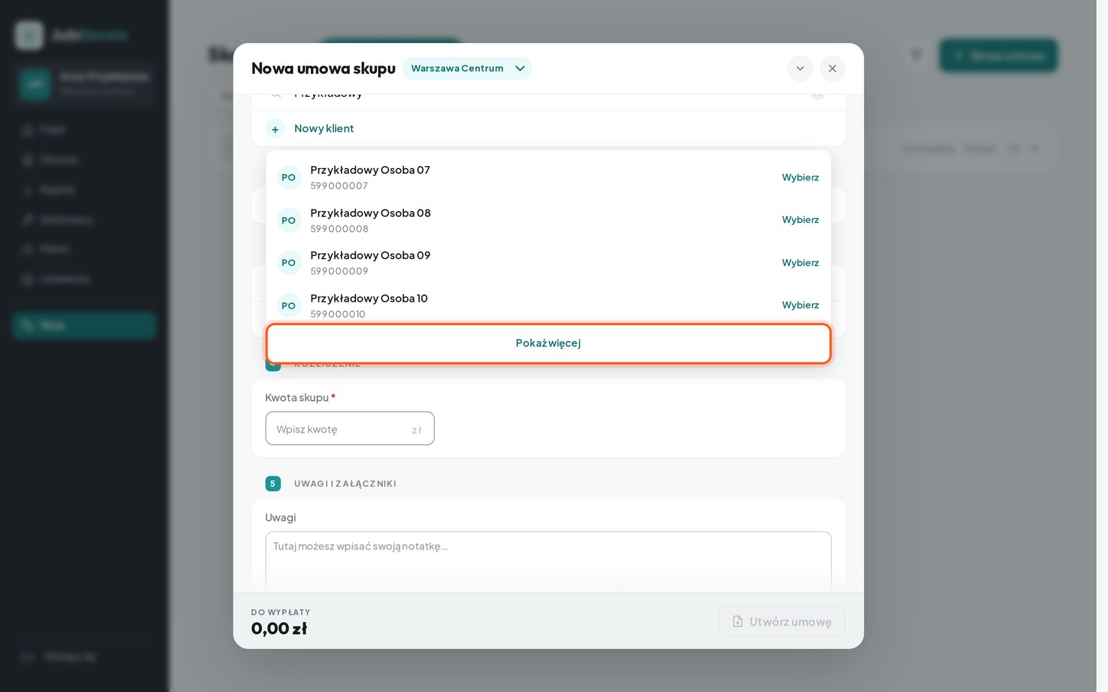Select Wybierz for Przykładowy Osoba 09

pos(801,262)
